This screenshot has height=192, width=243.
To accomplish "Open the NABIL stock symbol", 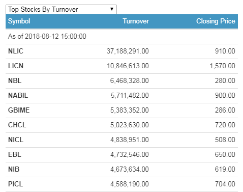I will pos(18,95).
